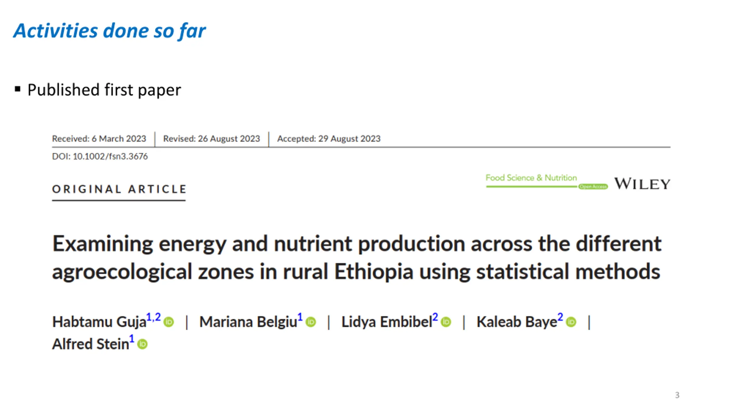Click Alfred Stein's affiliation superscript 1

tap(132, 339)
